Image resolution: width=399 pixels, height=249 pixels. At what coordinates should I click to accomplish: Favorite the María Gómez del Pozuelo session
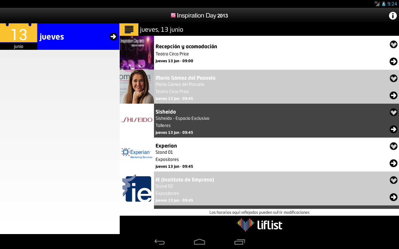coord(393,78)
